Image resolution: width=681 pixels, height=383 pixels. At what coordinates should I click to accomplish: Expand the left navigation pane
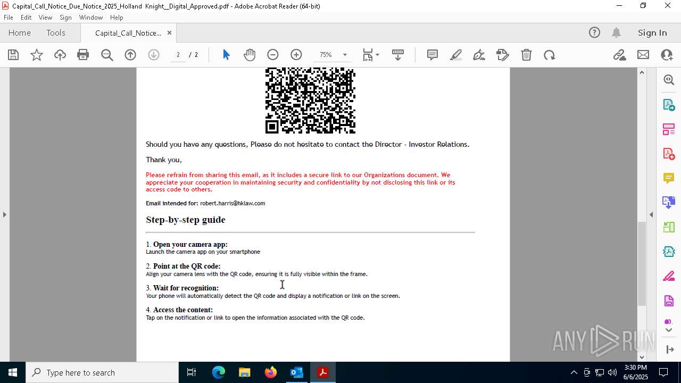4,214
